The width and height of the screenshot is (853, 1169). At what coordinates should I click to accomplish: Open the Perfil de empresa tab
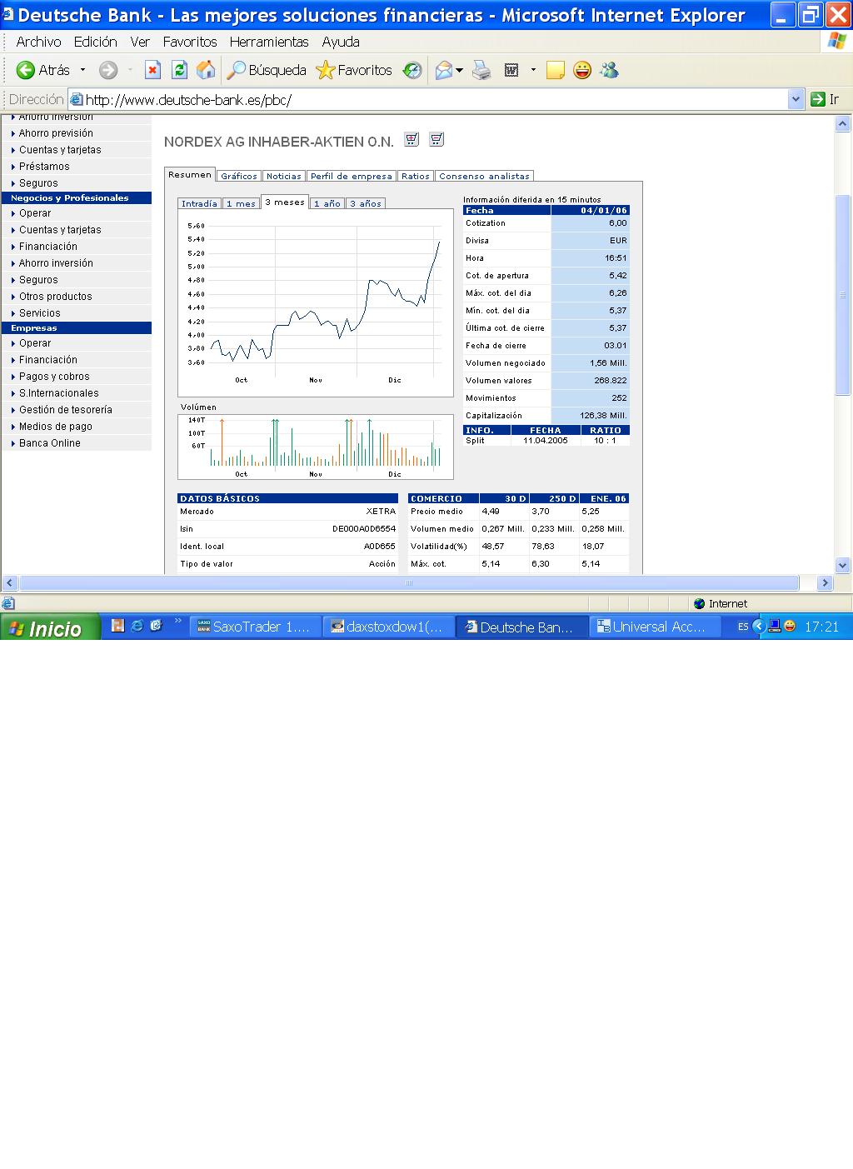pos(352,176)
